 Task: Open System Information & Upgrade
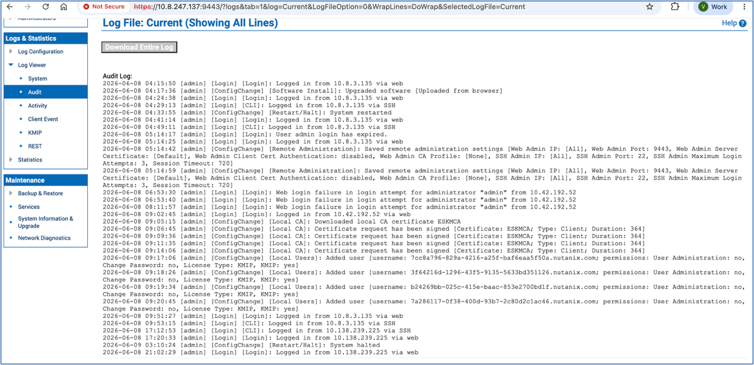click(x=46, y=222)
